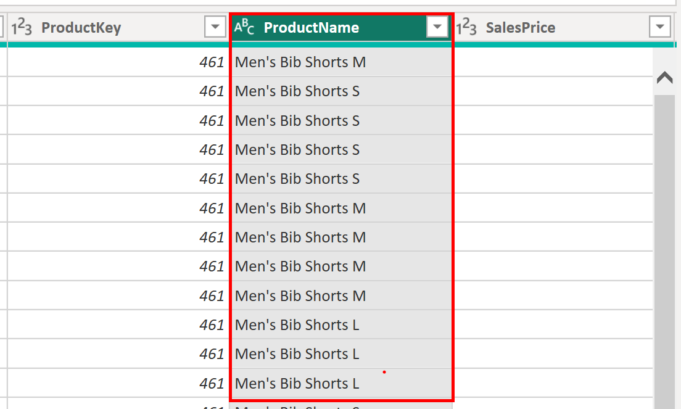Click the SalesPrice number data type icon
The height and width of the screenshot is (409, 681).
466,28
